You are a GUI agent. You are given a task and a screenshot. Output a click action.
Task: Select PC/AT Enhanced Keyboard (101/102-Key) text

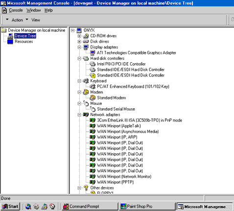coord(133,87)
